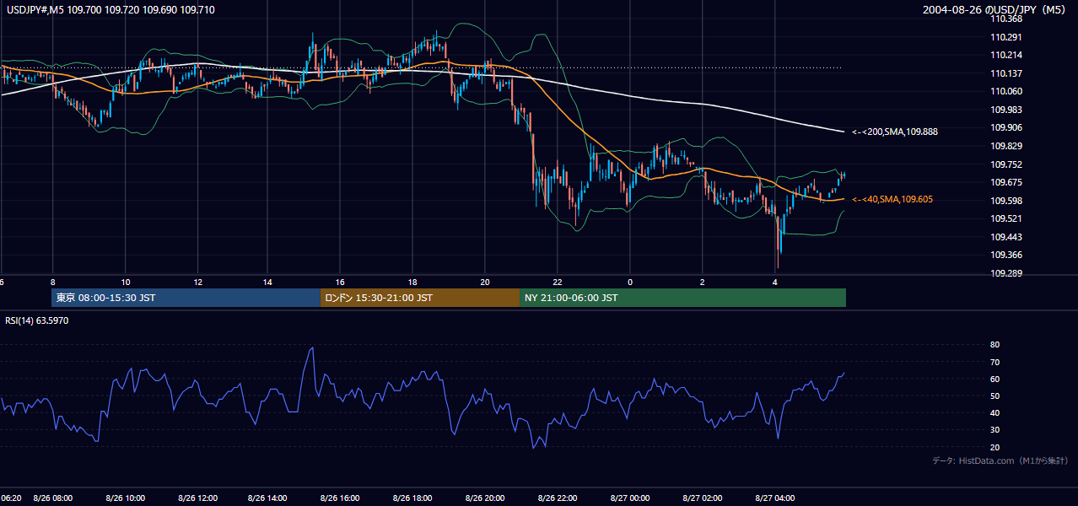Select the 東京 08:00-15:30 JST session bar
The image size is (1078, 506).
[186, 298]
